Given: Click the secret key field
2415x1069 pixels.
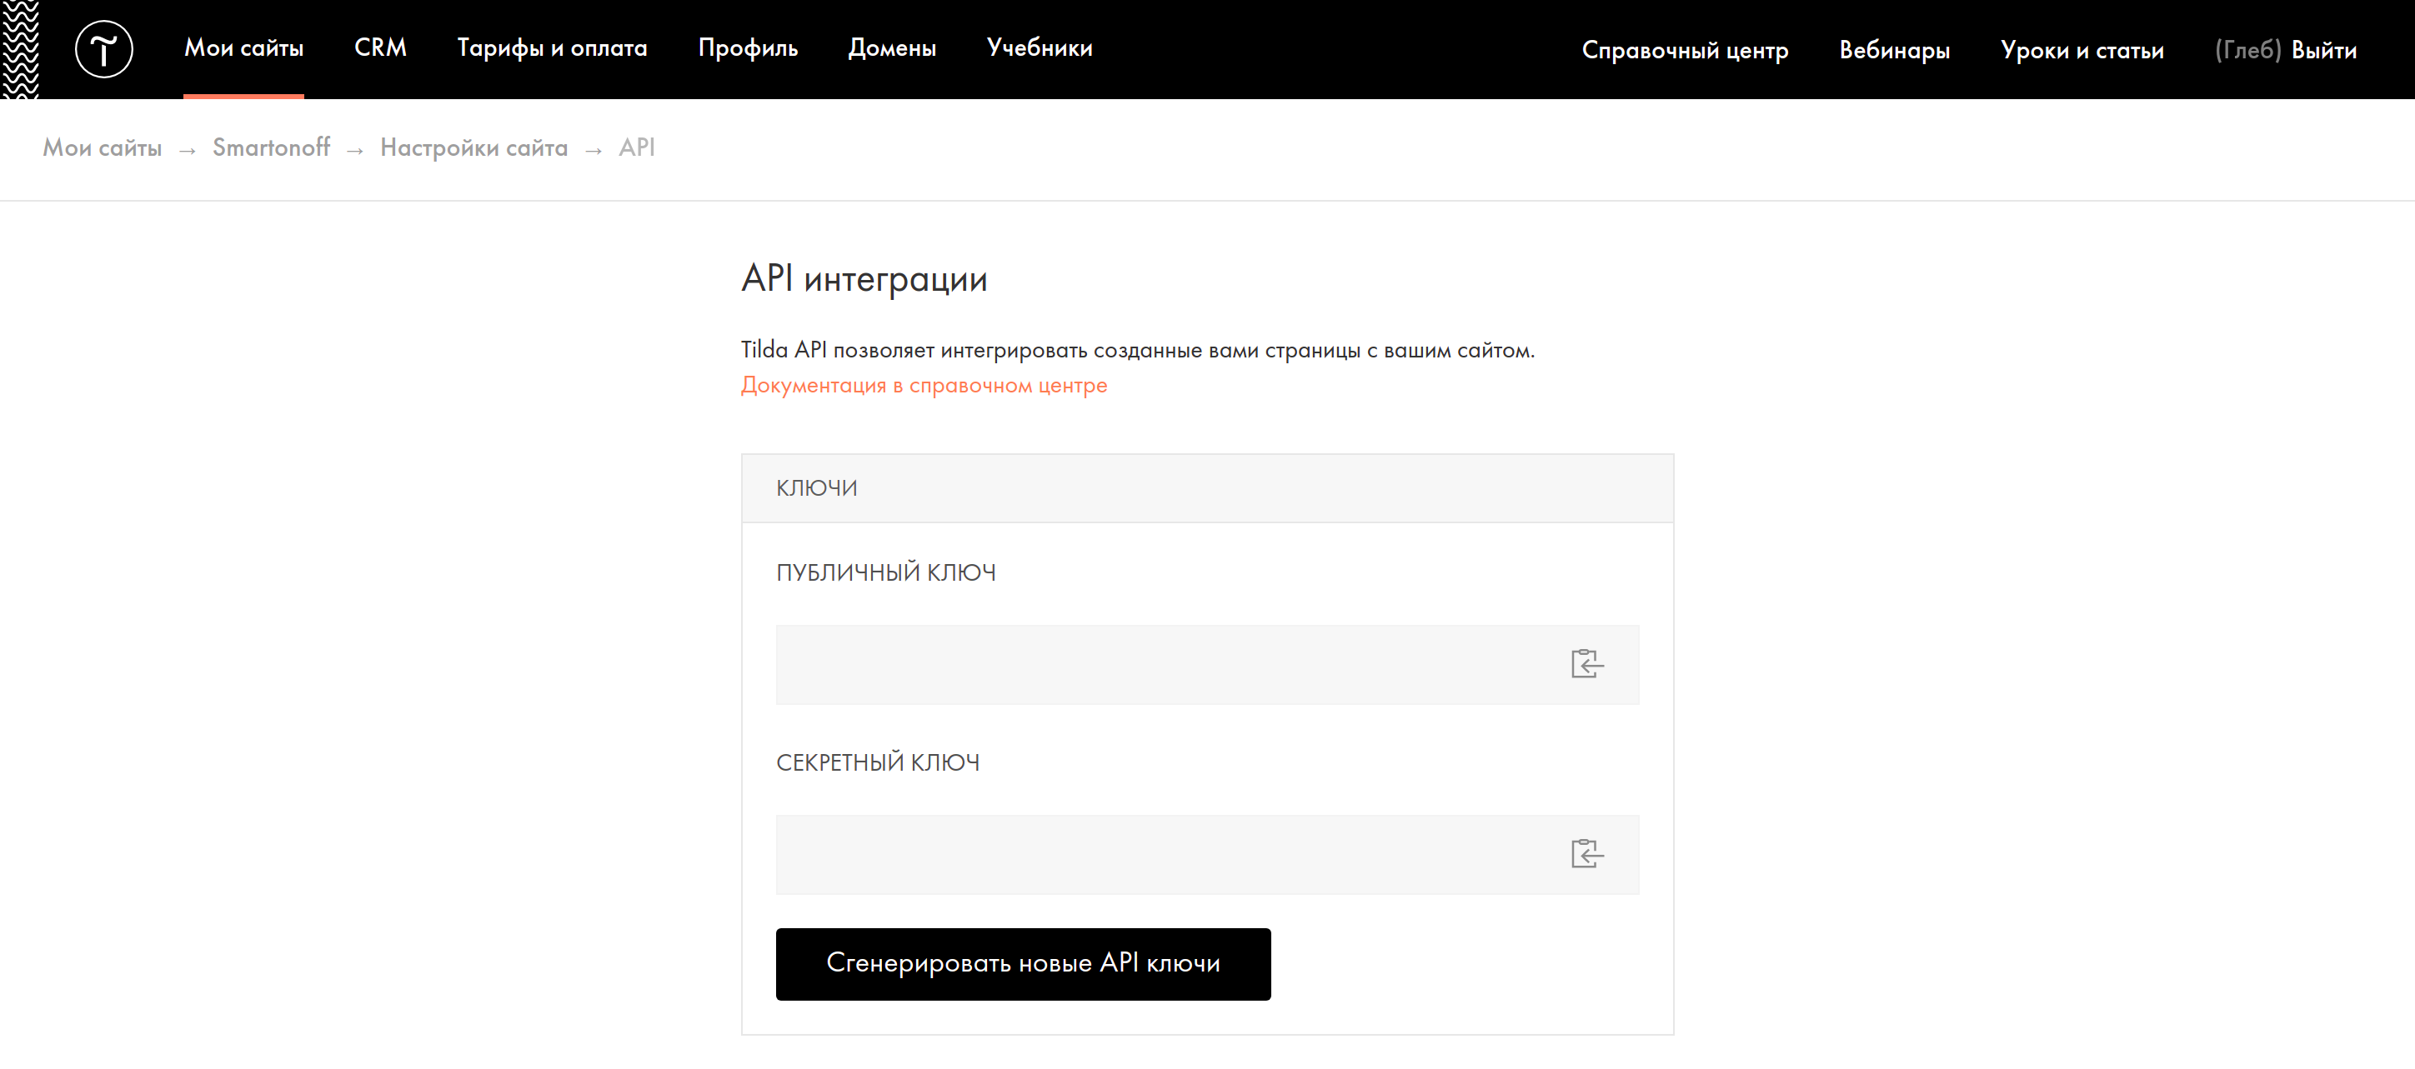Looking at the screenshot, I should click(x=1163, y=855).
